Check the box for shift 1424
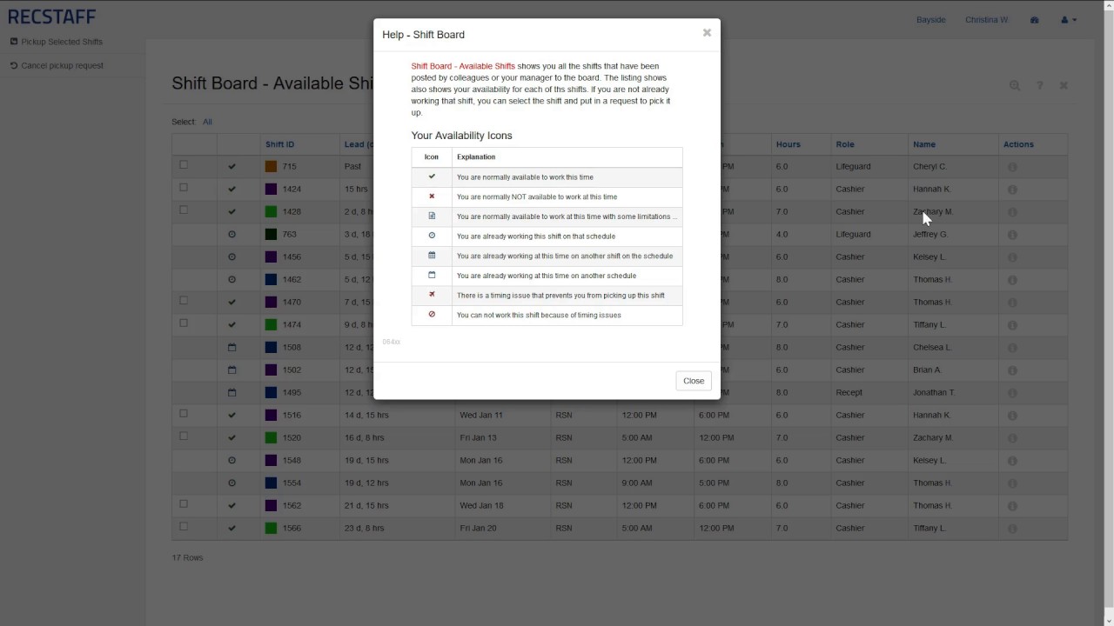Screen dimensions: 1114x626 [x=184, y=188]
